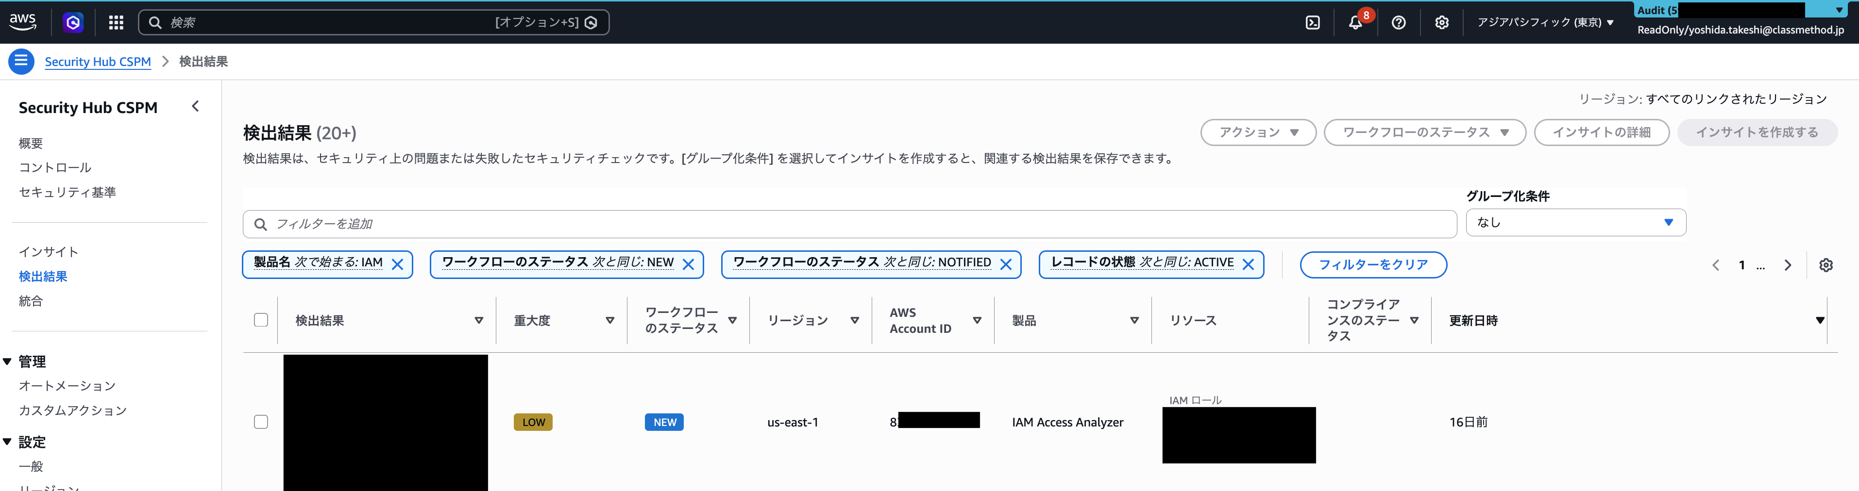Open コントロール in the side navigation
This screenshot has height=491, width=1859.
(x=55, y=168)
